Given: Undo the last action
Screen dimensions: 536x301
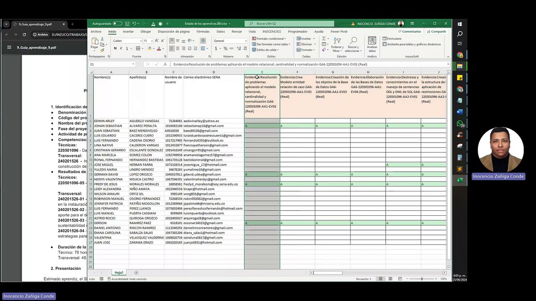Looking at the screenshot, I should click(x=134, y=24).
